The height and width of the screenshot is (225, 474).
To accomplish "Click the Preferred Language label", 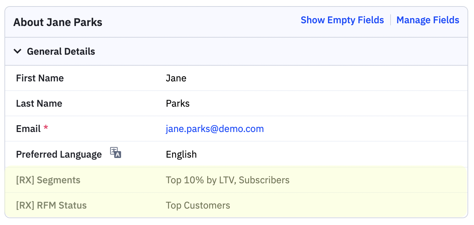I will 59,155.
